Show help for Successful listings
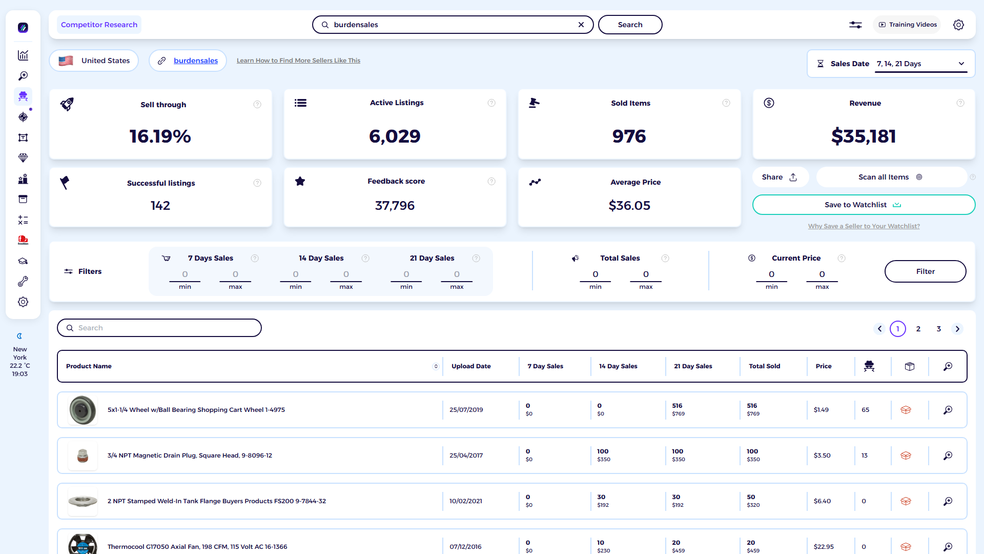Image resolution: width=984 pixels, height=554 pixels. tap(257, 183)
